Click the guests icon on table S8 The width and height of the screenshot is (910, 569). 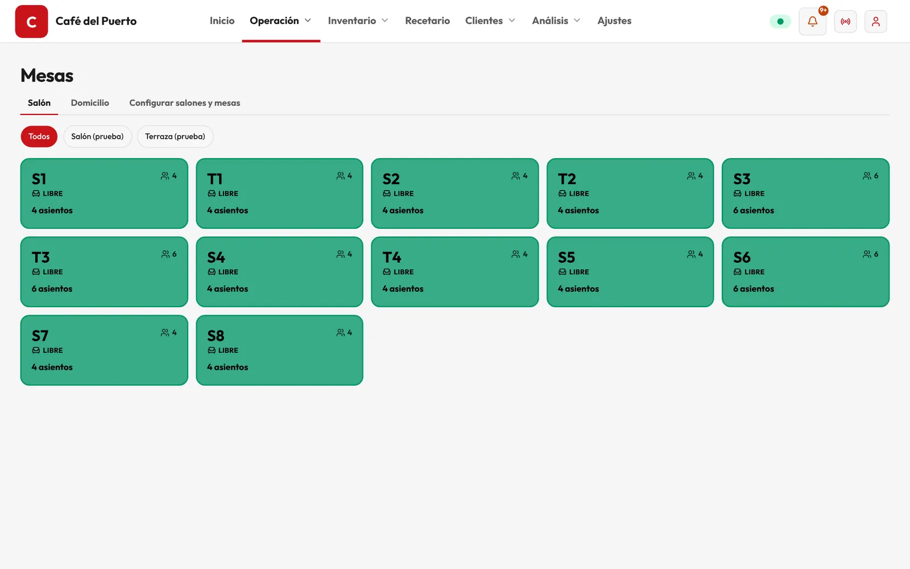(341, 333)
